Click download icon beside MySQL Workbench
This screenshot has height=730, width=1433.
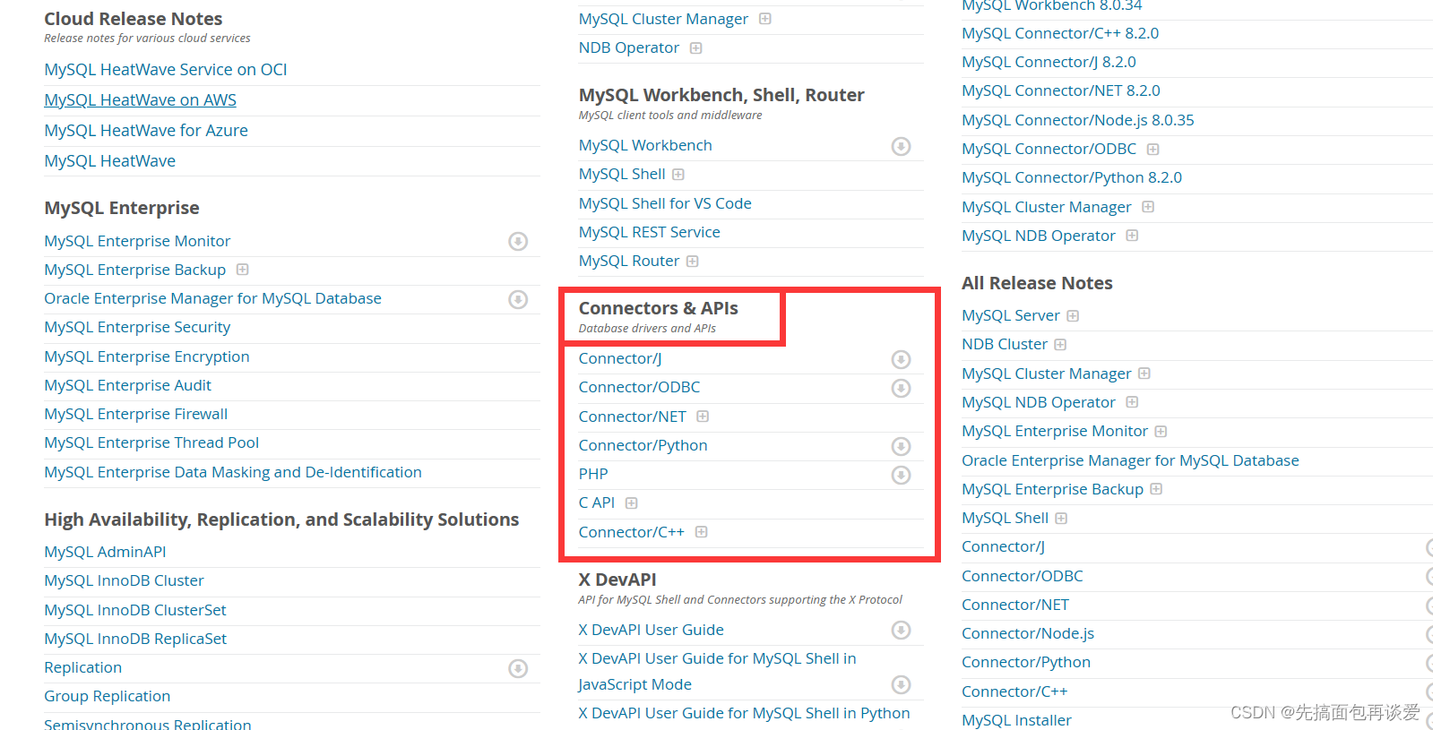tap(902, 146)
